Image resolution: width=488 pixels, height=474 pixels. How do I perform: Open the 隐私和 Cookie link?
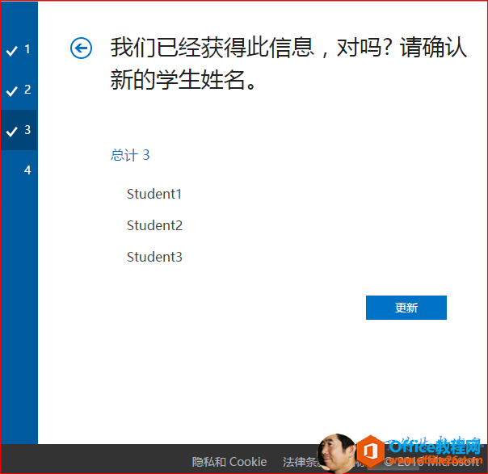pos(229,462)
